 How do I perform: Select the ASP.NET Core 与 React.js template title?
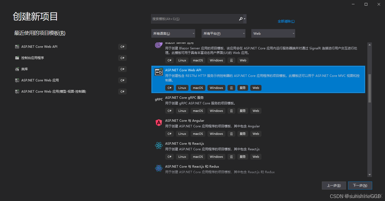point(184,144)
